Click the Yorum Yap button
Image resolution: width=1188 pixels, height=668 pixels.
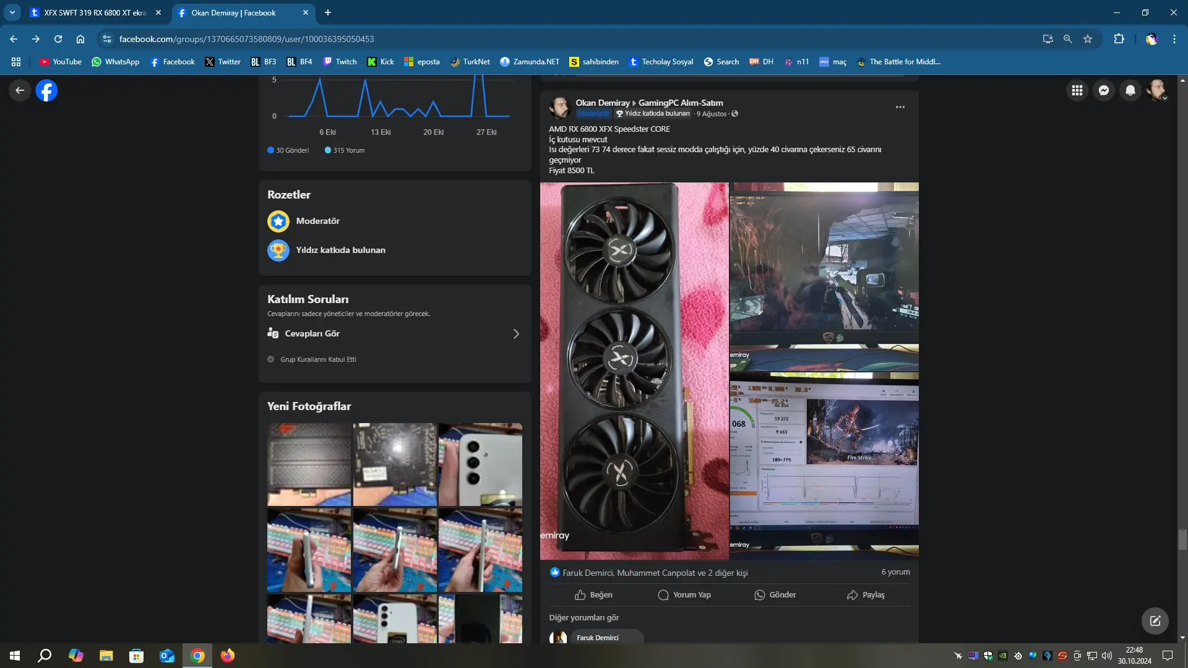684,594
